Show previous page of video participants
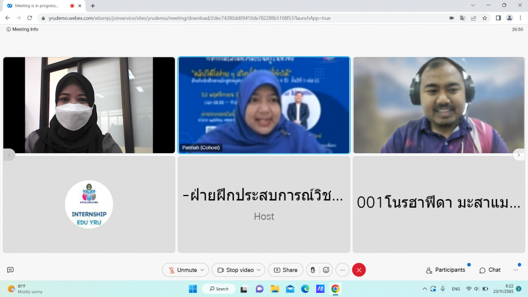This screenshot has height=297, width=528. 9,155
